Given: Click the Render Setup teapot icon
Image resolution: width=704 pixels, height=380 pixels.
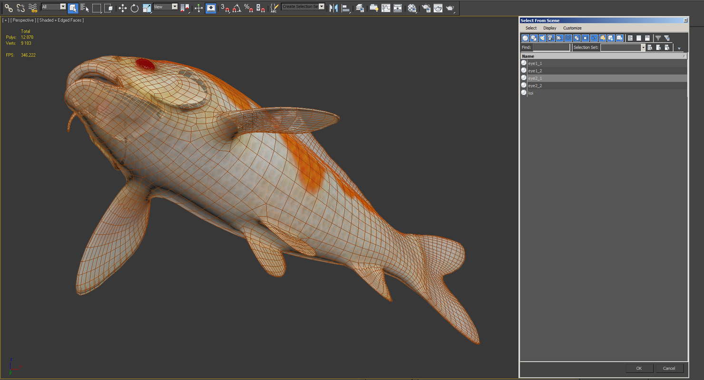Looking at the screenshot, I should pyautogui.click(x=426, y=8).
